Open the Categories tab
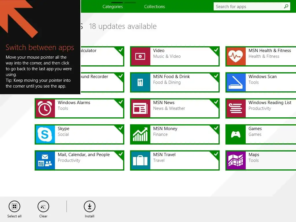This screenshot has width=296, height=222. 113,7
